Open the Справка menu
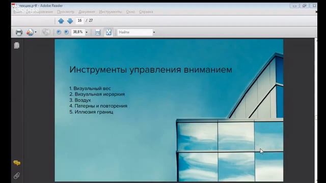 coord(146,12)
